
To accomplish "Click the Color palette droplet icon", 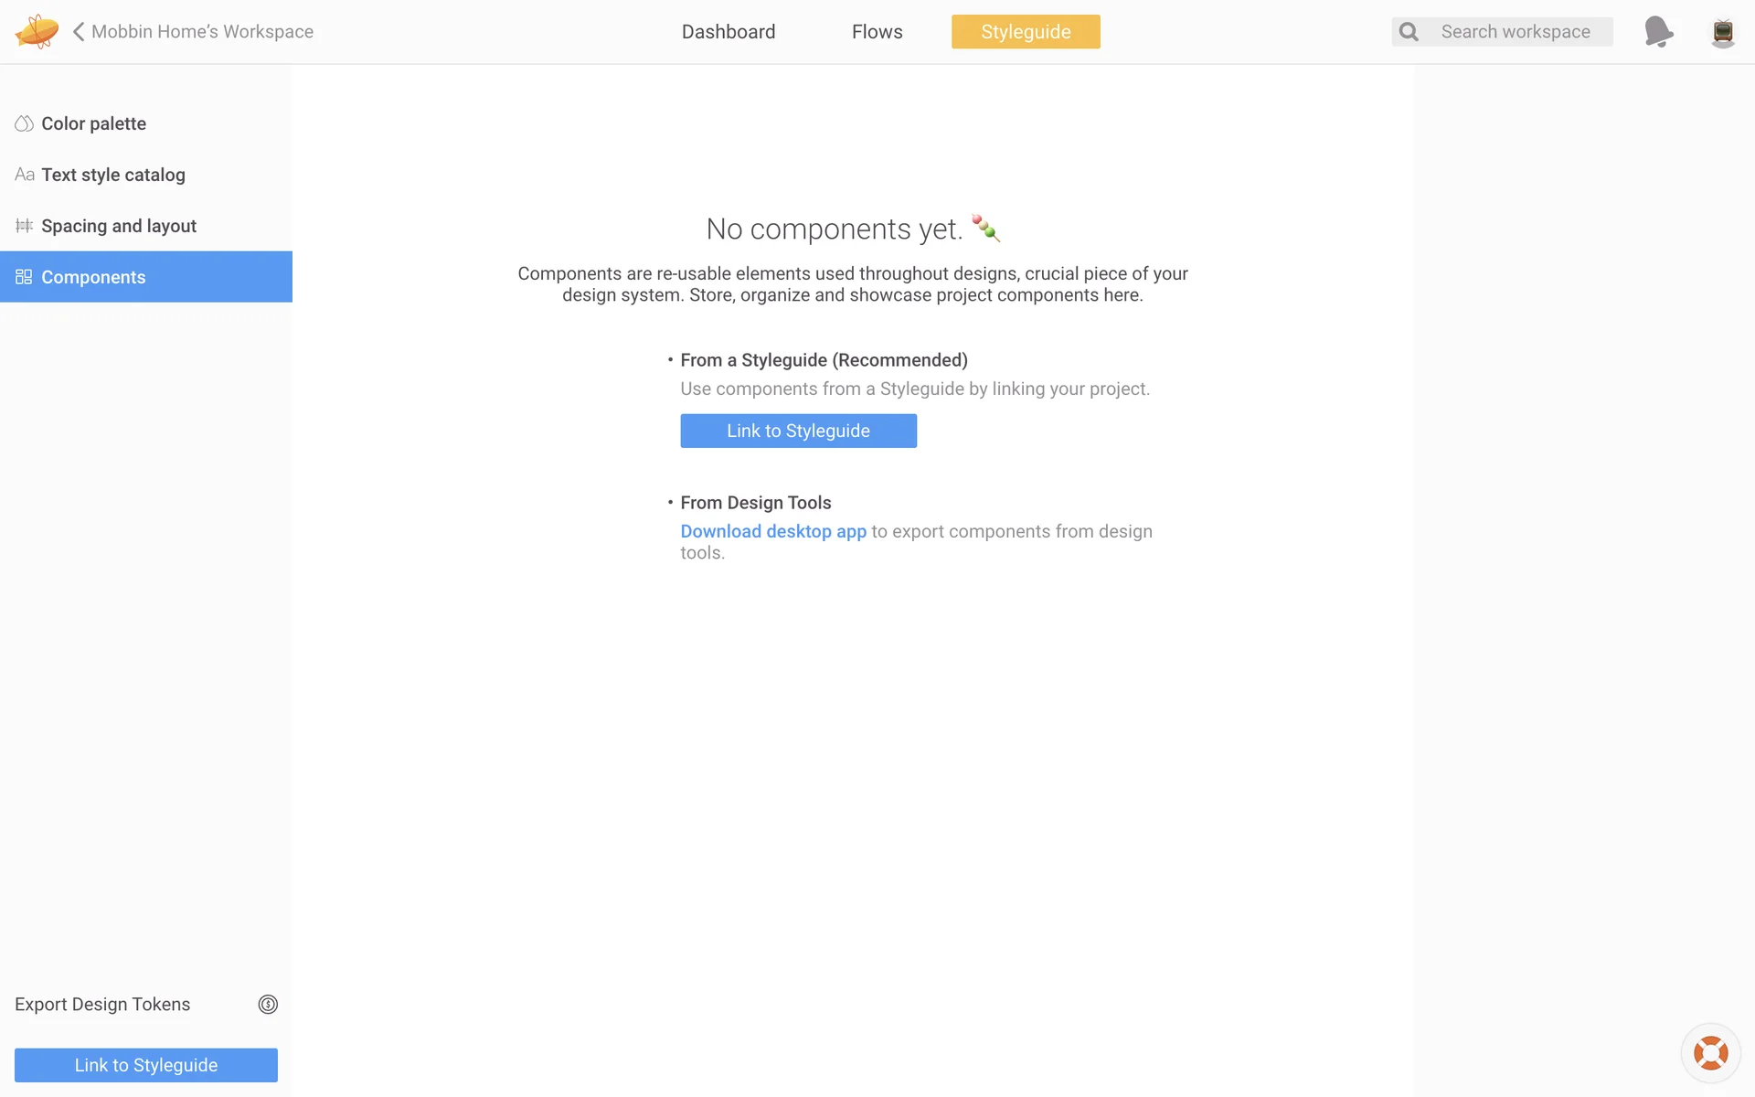I will tap(24, 123).
